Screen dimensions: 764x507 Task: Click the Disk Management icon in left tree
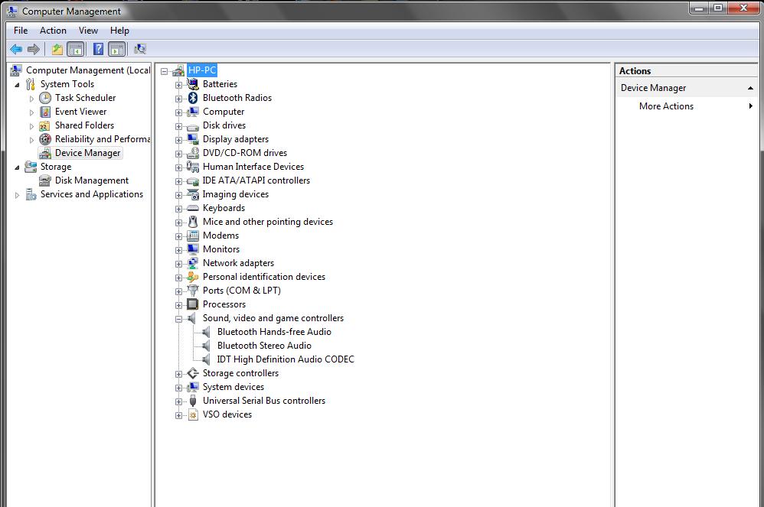(x=45, y=180)
